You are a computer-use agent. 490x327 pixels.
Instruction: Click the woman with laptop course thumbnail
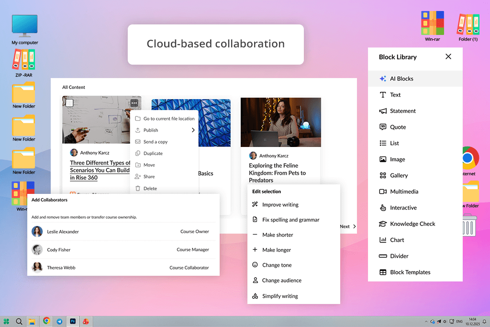point(280,122)
